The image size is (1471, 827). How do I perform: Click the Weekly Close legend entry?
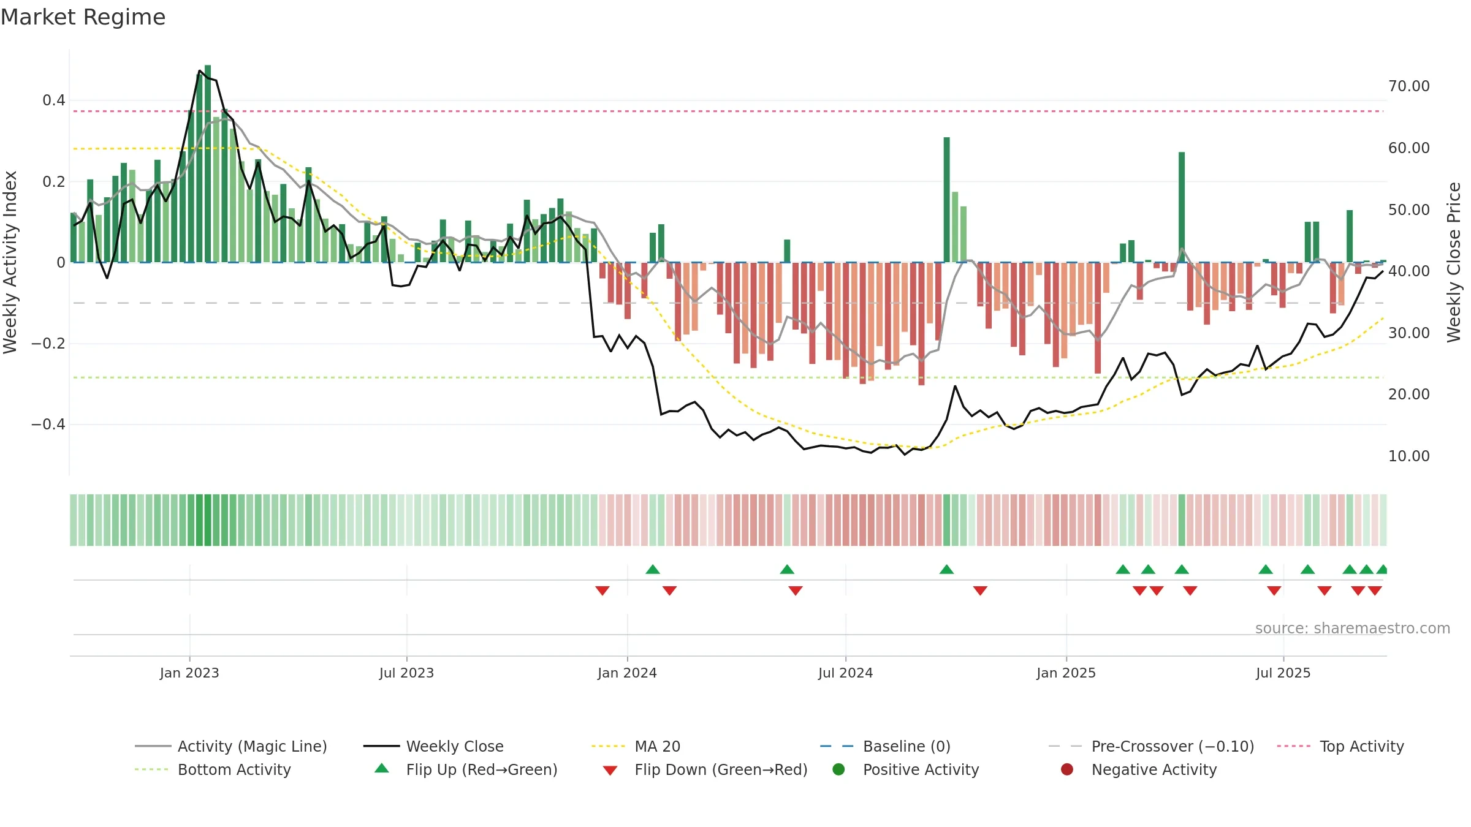point(433,746)
